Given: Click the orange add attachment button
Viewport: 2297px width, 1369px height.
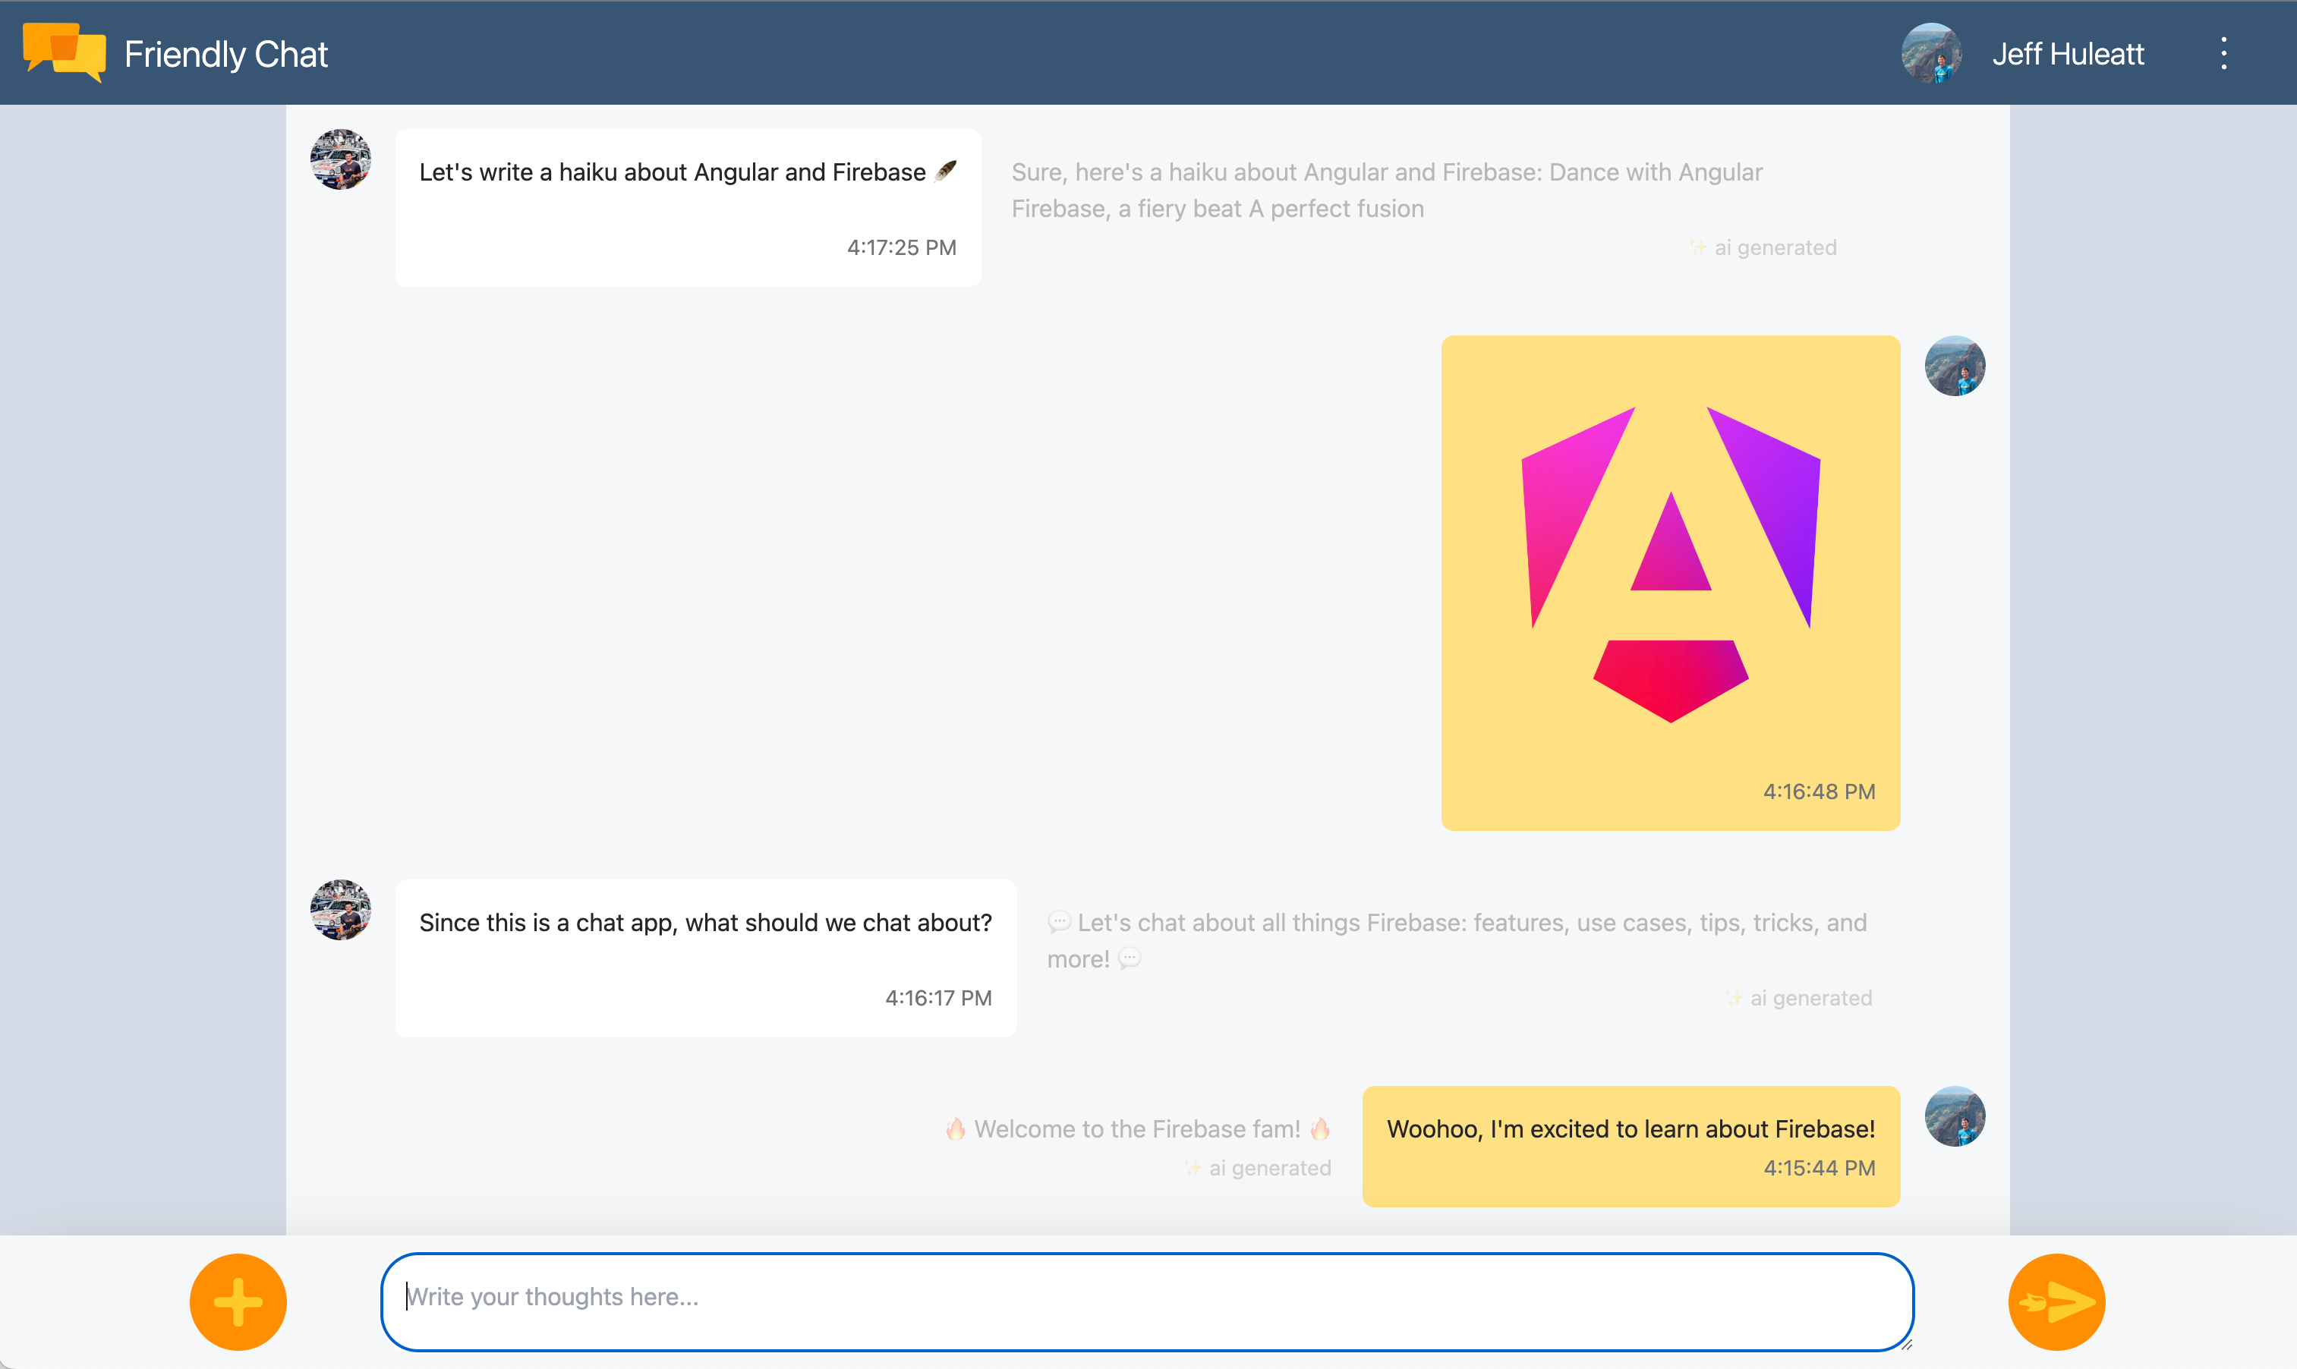Looking at the screenshot, I should click(x=238, y=1302).
